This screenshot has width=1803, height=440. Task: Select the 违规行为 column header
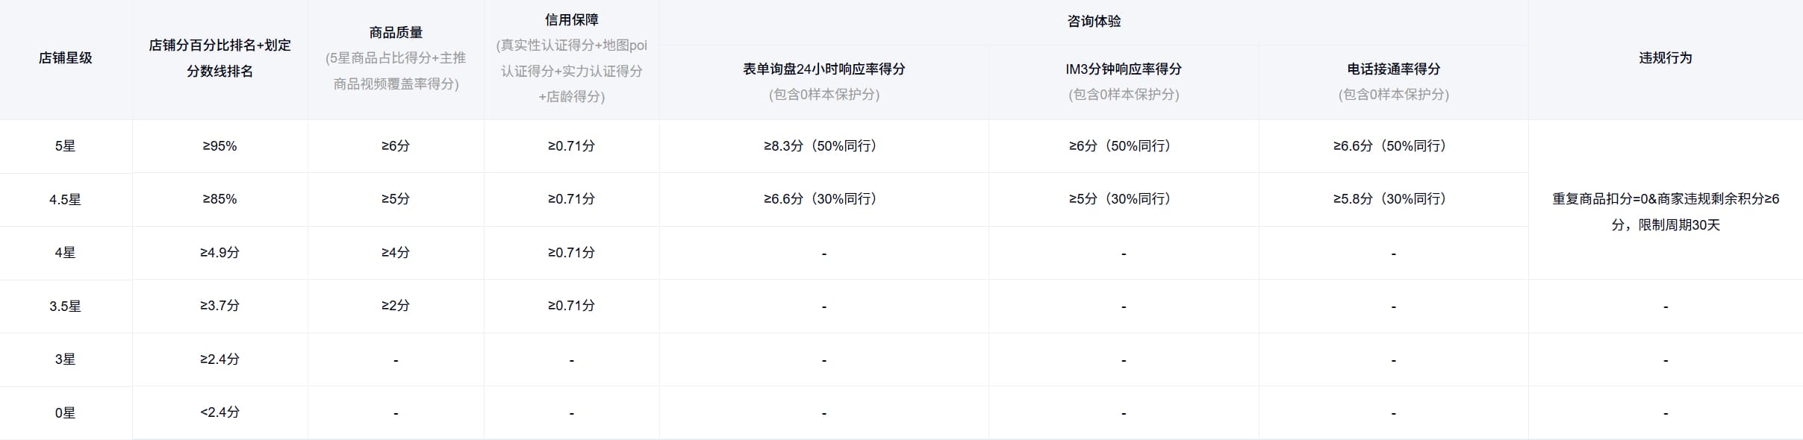1665,58
